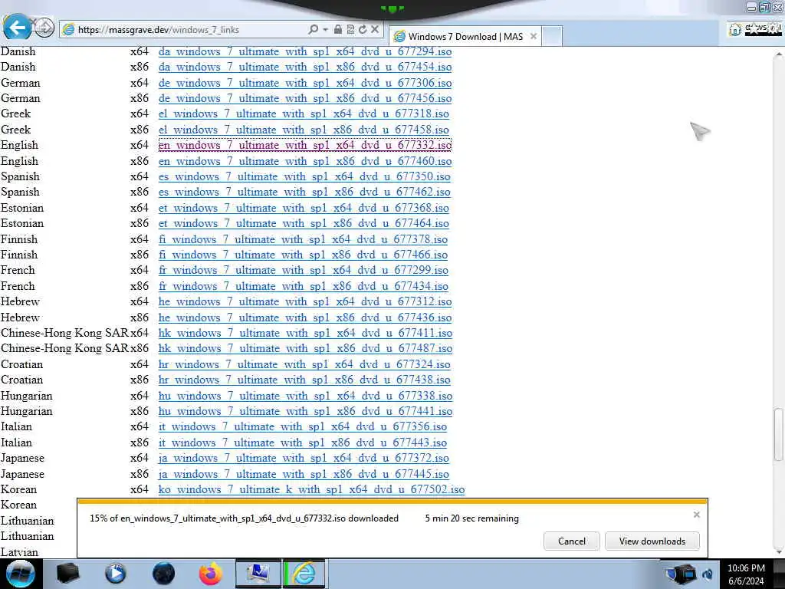Click the browser forward arrow button
Screen dimensions: 785x589
click(x=44, y=28)
